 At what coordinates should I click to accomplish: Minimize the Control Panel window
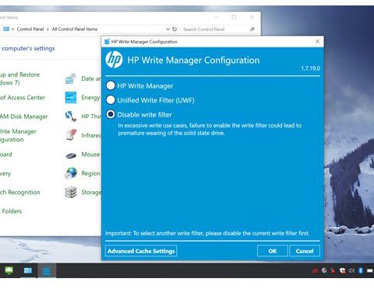tap(217, 17)
